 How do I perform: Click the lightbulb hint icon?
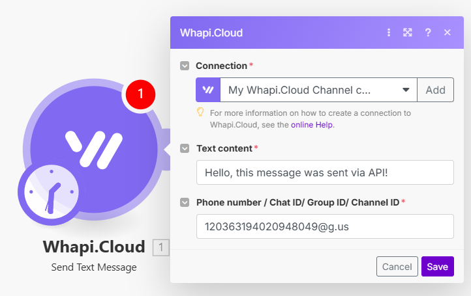coord(200,112)
